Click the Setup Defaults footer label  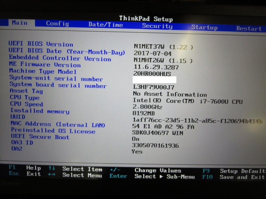coord(242,171)
